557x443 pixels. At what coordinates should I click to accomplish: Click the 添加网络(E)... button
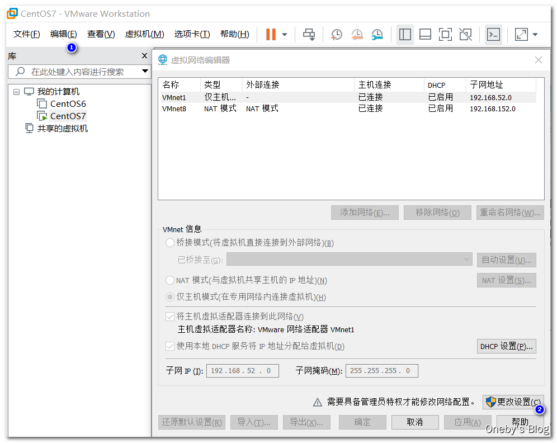click(x=365, y=213)
